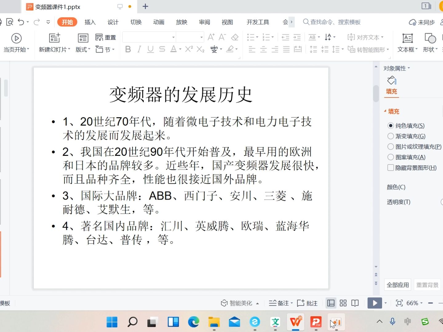The height and width of the screenshot is (332, 443).
Task: Clear formatting with eraser icon
Action: [x=235, y=37]
